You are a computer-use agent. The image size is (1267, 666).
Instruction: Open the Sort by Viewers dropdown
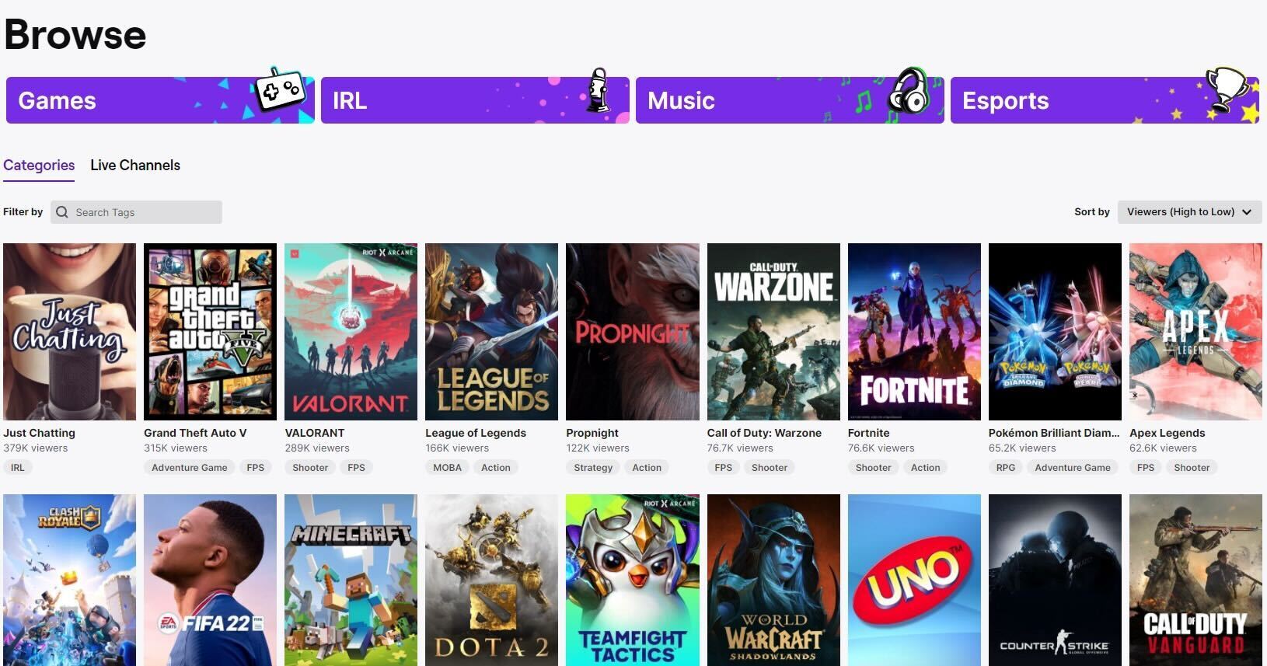[1189, 212]
